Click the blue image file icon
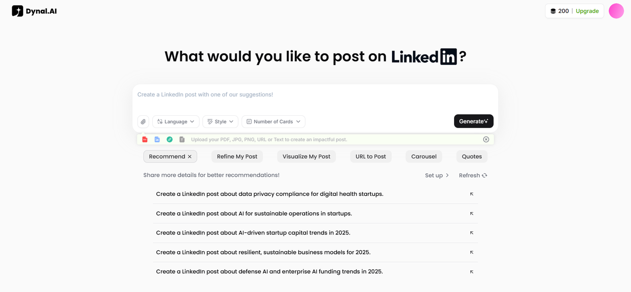Screen dimensions: 631x292 (157, 139)
